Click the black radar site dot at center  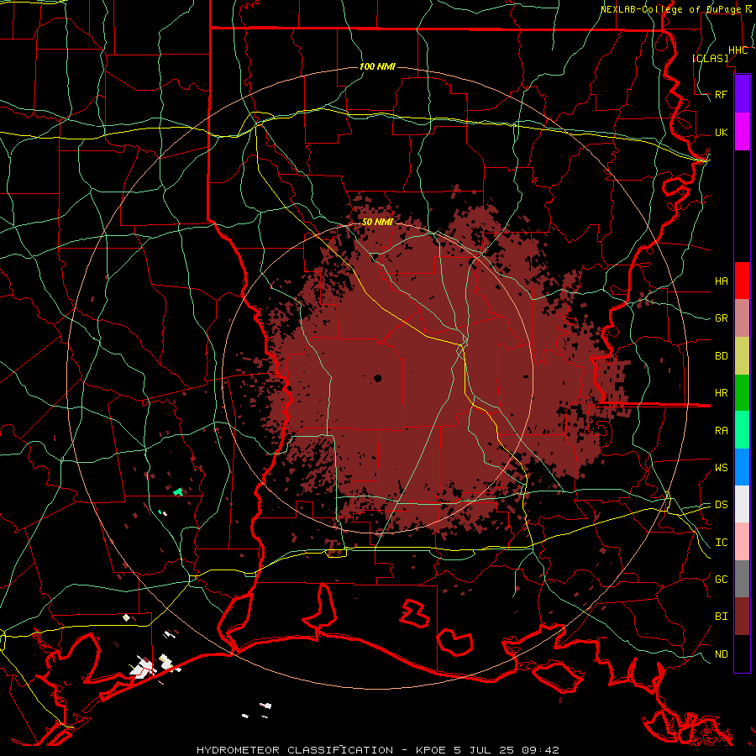pyautogui.click(x=377, y=379)
